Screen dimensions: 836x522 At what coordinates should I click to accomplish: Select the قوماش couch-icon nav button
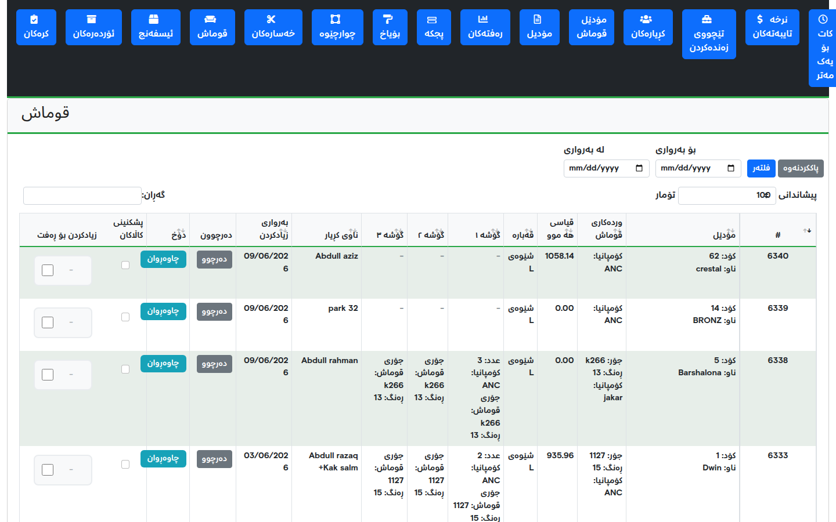tap(212, 27)
